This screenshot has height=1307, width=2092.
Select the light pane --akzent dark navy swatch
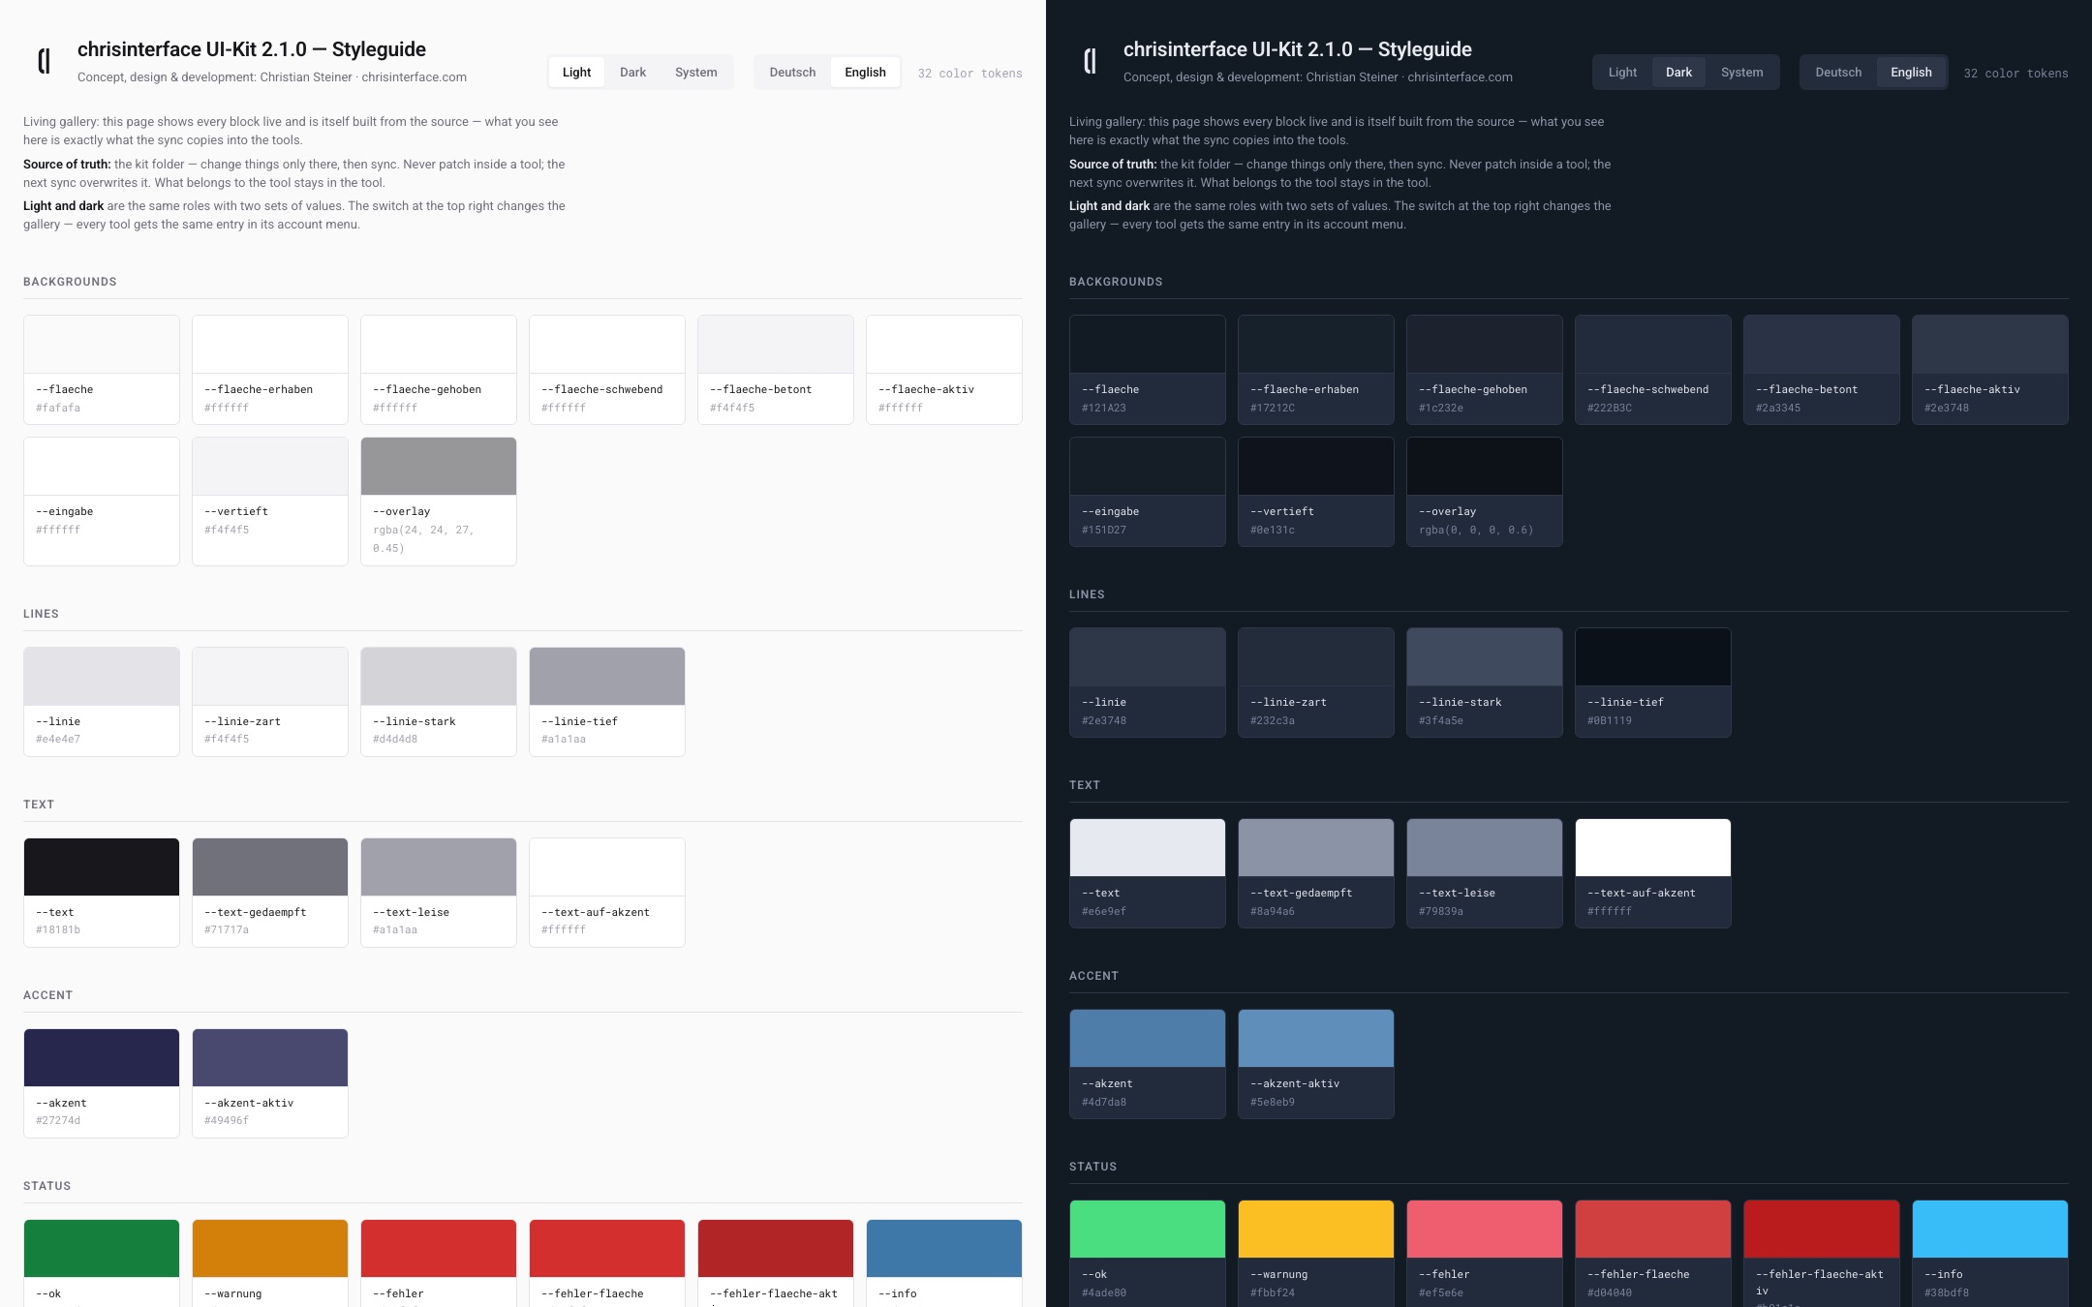pyautogui.click(x=102, y=1058)
